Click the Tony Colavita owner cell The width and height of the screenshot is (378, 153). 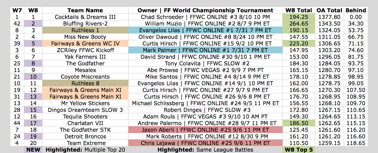coord(205,63)
